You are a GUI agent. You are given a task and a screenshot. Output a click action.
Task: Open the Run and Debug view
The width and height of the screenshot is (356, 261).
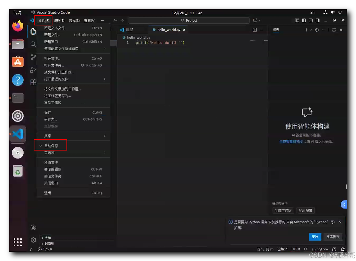(x=33, y=70)
